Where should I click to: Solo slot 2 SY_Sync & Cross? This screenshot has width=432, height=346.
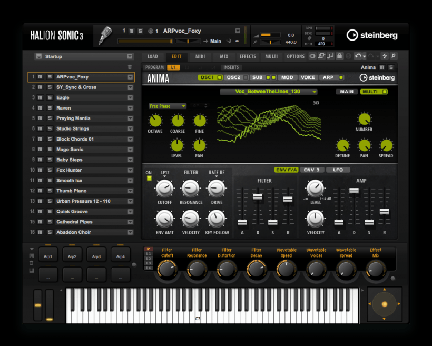[x=50, y=87]
